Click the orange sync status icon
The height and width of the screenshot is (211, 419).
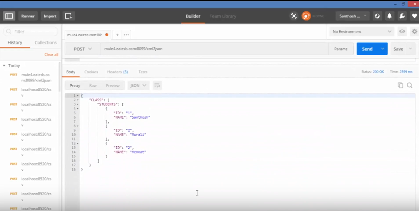tap(306, 16)
